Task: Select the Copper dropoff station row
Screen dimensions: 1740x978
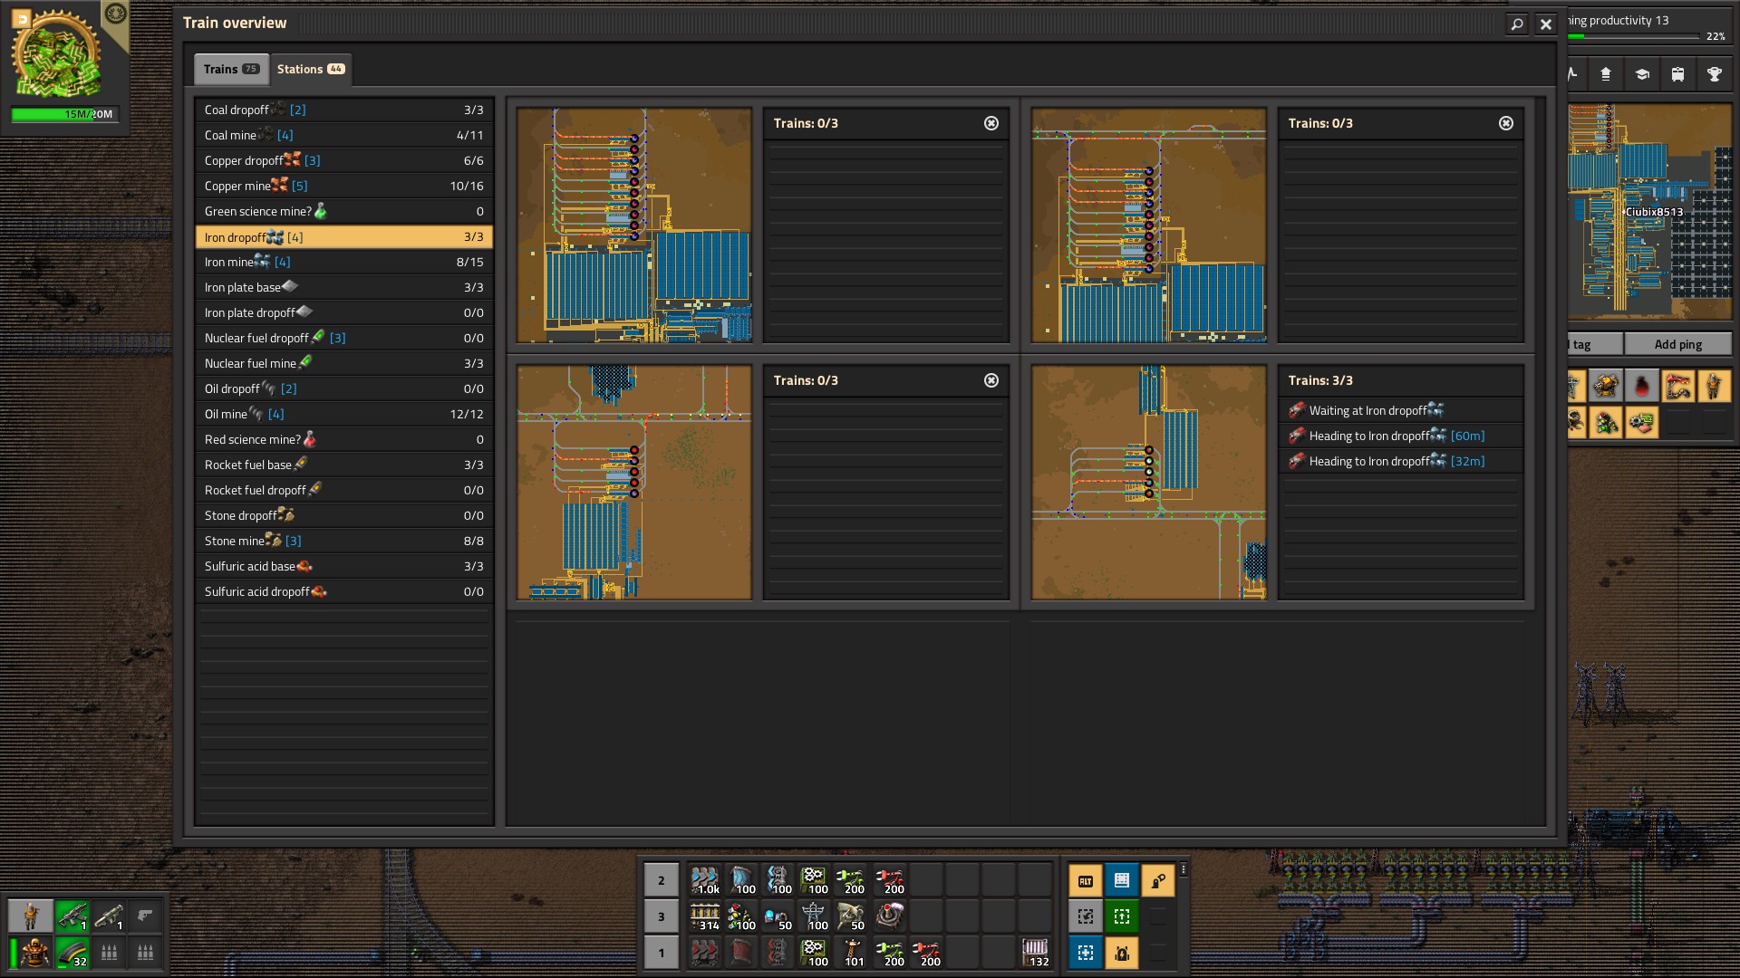Action: 344,160
